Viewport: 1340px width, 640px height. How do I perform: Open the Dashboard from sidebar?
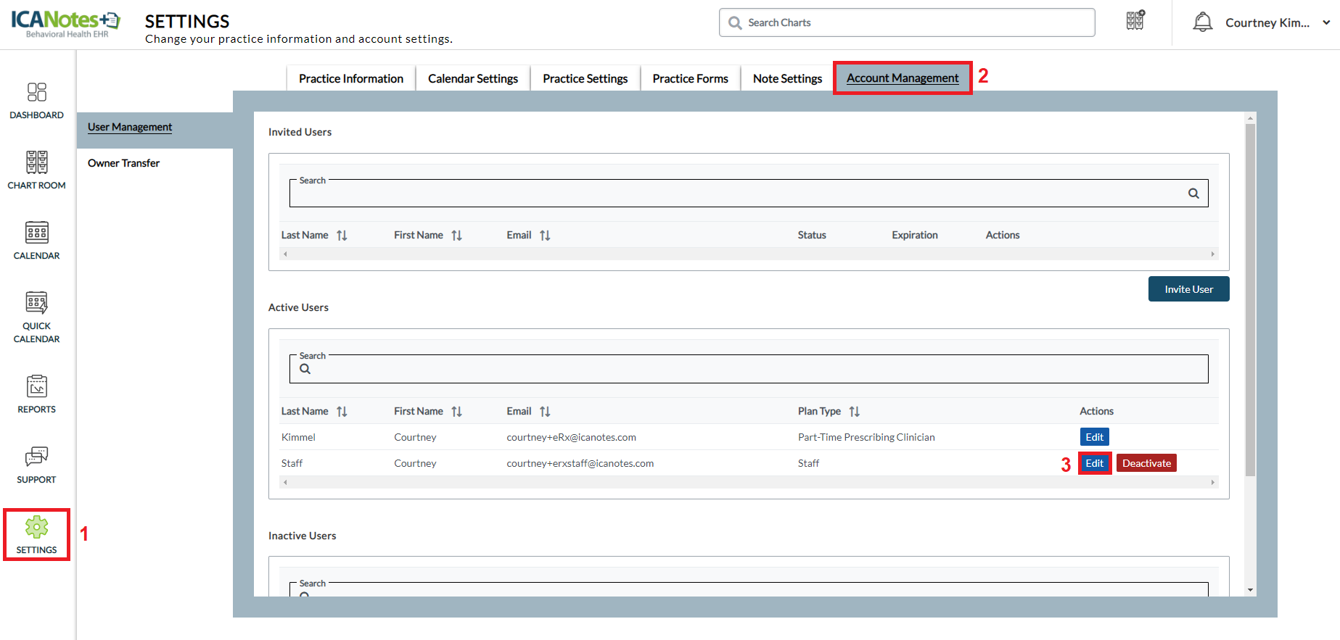36,100
